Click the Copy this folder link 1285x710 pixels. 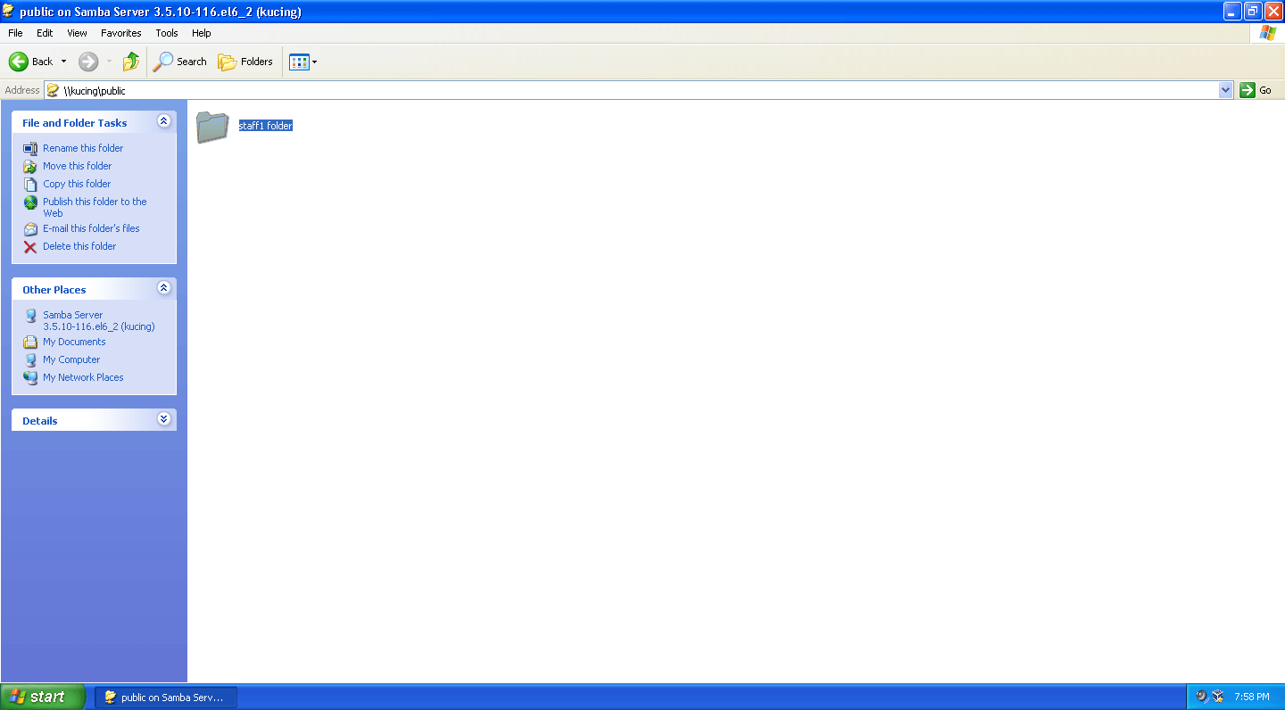pos(77,184)
